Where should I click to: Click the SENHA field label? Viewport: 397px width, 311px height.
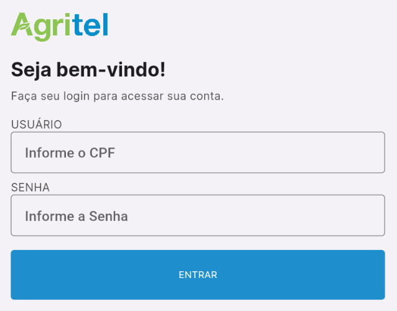pyautogui.click(x=30, y=187)
